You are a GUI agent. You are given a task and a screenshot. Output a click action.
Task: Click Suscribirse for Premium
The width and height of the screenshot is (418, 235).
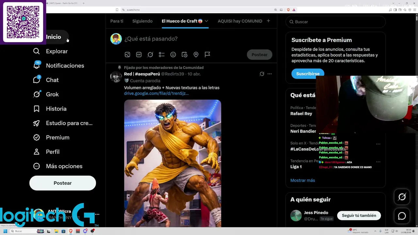(x=308, y=74)
